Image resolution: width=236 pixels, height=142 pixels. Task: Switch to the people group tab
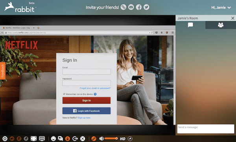click(221, 25)
